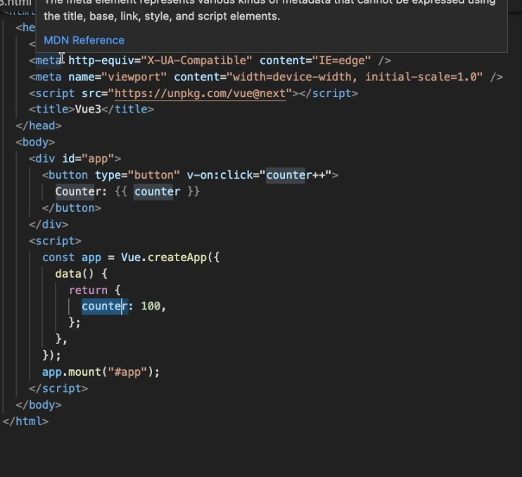
Task: Click counter inside the mustache braces
Action: [x=157, y=192]
